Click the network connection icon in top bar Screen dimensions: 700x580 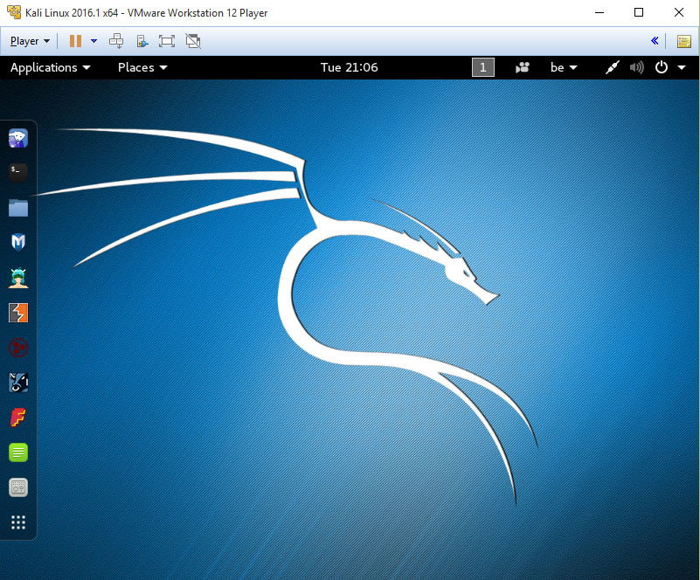click(612, 67)
